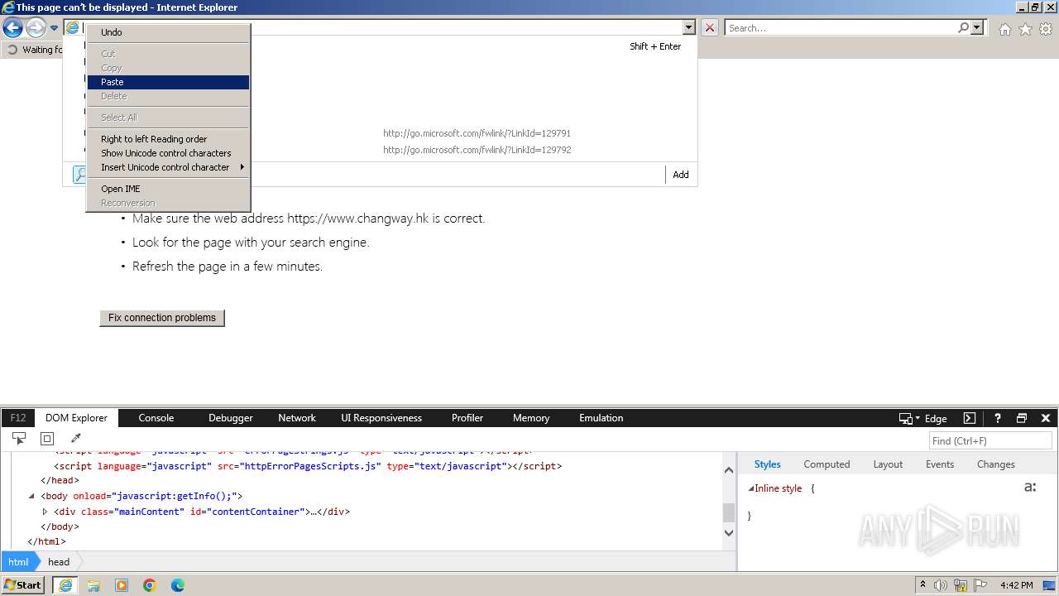1059x596 pixels.
Task: Toggle the Display DOM element highlighting boxes icon
Action: click(47, 439)
